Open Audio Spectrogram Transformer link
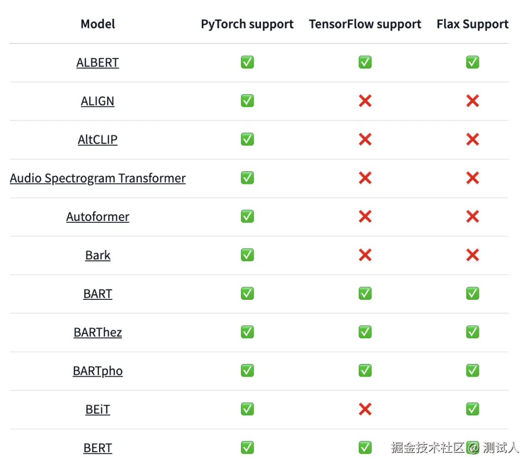This screenshot has height=467, width=532. pos(98,178)
